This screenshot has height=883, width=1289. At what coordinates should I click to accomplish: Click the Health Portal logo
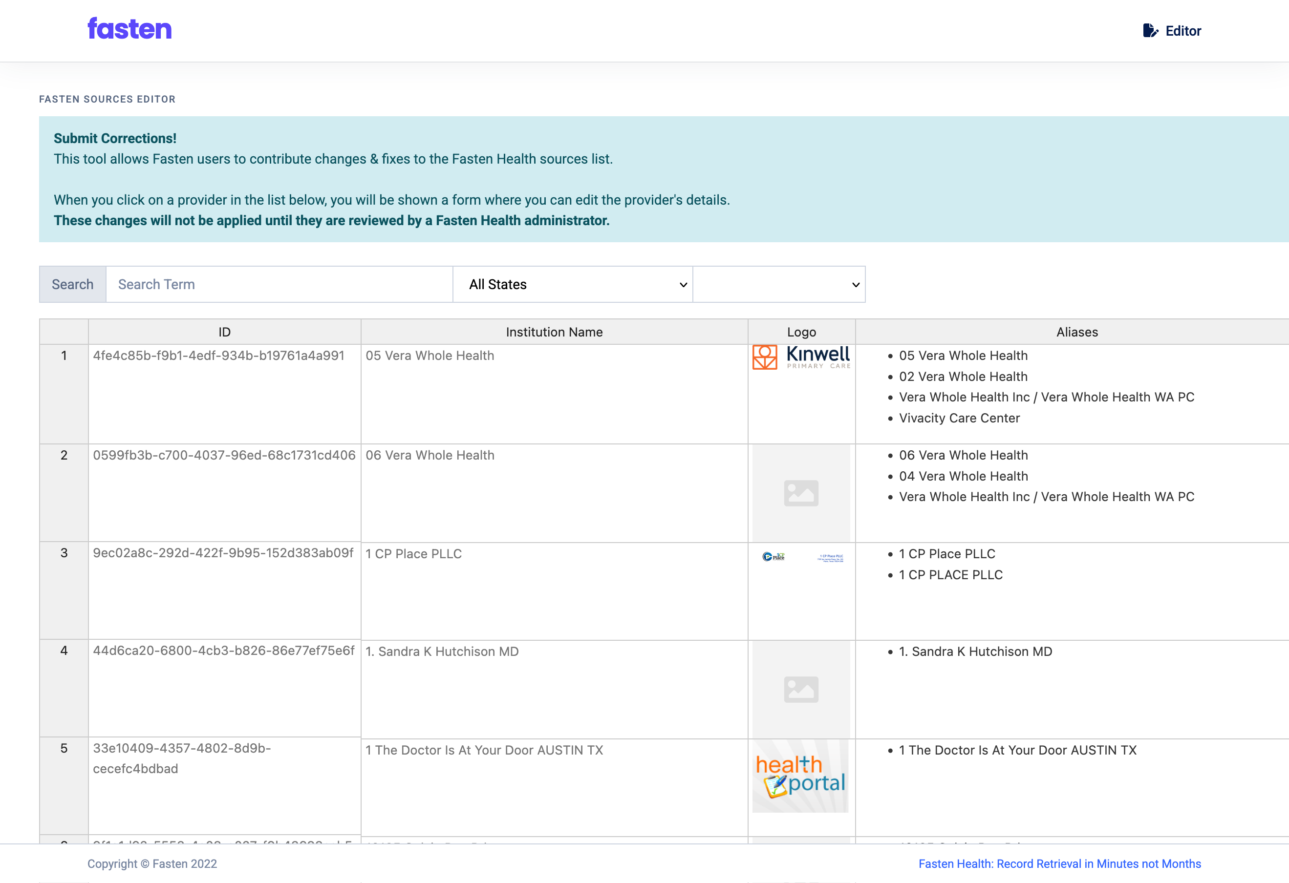(x=800, y=776)
